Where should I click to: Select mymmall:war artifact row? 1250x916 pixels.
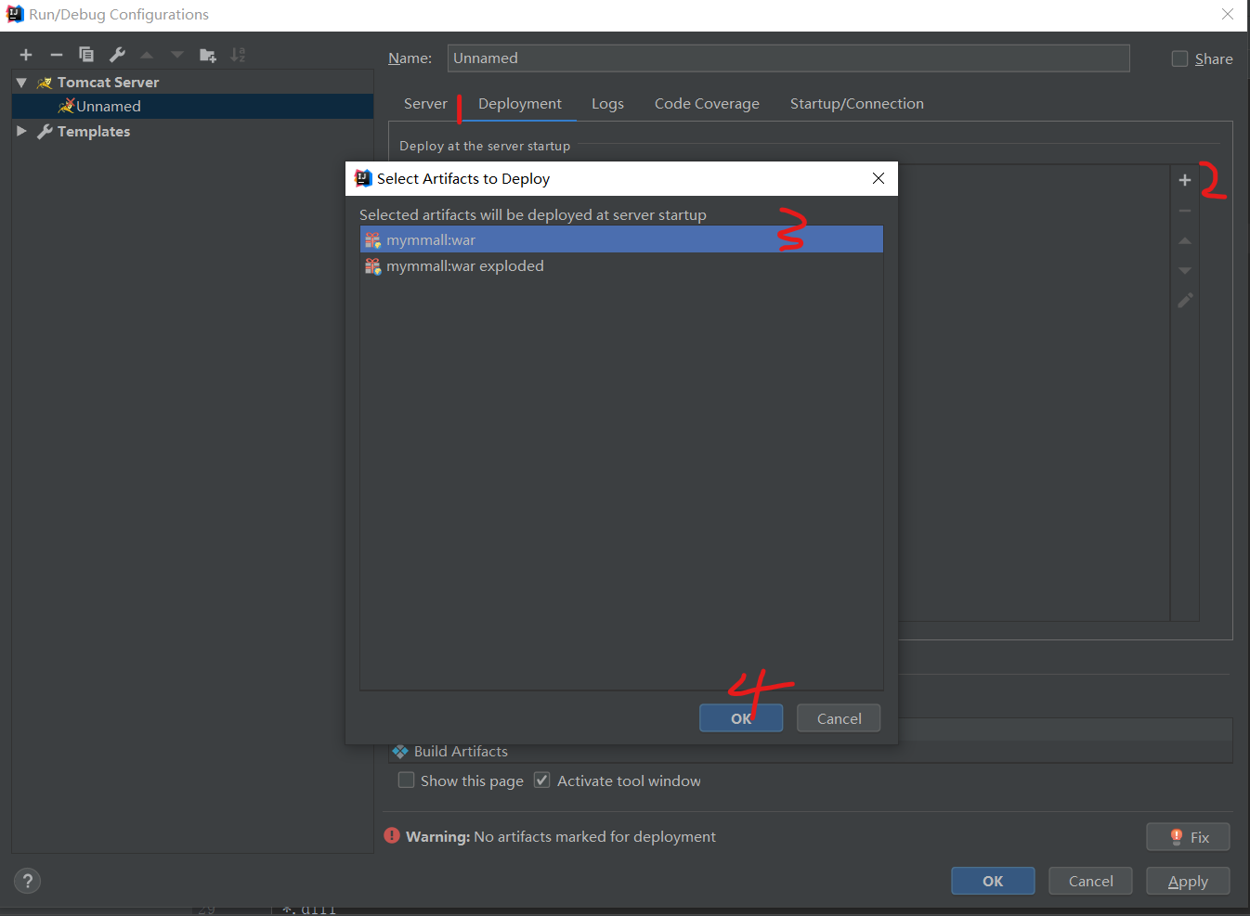point(621,240)
